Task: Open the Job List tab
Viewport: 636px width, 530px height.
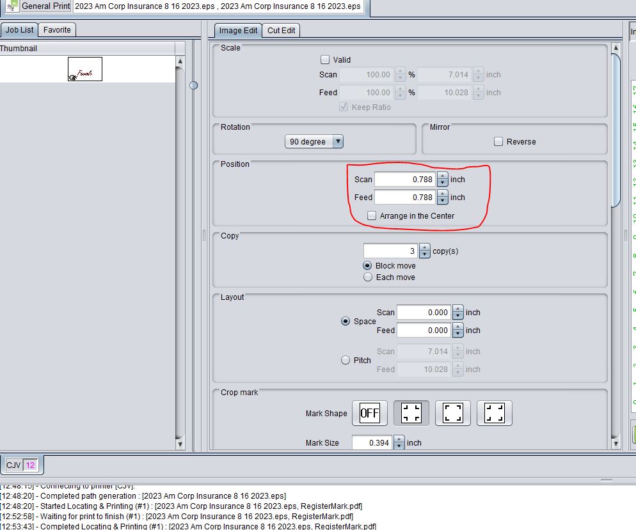Action: pos(19,29)
